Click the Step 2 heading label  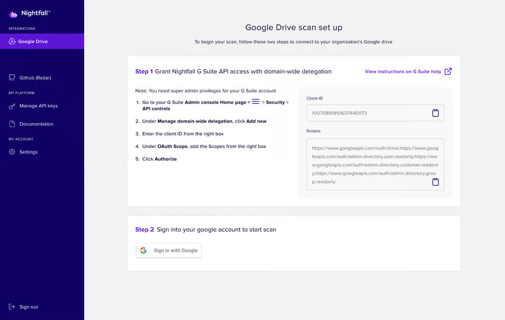coord(144,229)
